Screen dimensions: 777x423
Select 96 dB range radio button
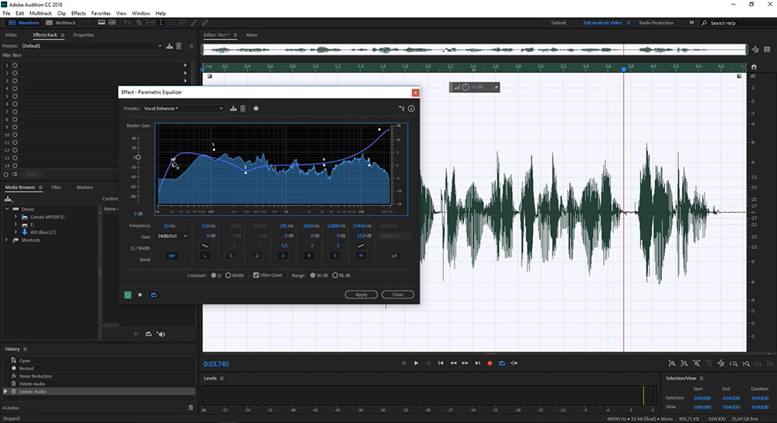coord(335,276)
